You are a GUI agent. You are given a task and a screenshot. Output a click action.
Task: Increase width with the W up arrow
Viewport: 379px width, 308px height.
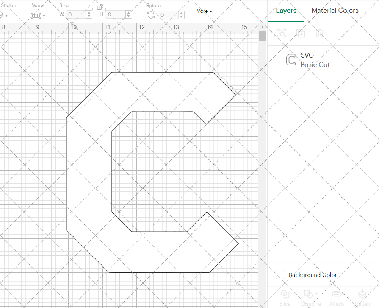(x=89, y=13)
